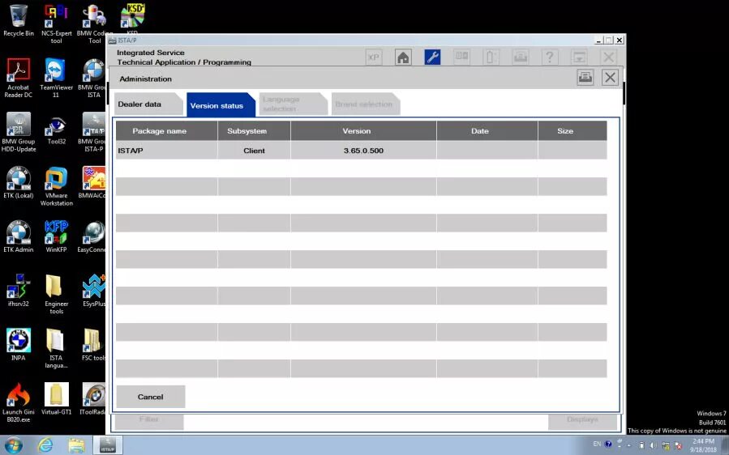Viewport: 729px width, 455px height.
Task: Launch Internet Explorer from taskbar
Action: tap(45, 445)
